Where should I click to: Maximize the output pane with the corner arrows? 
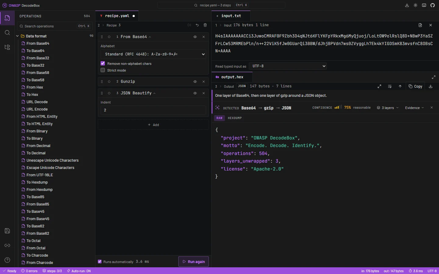(x=434, y=77)
